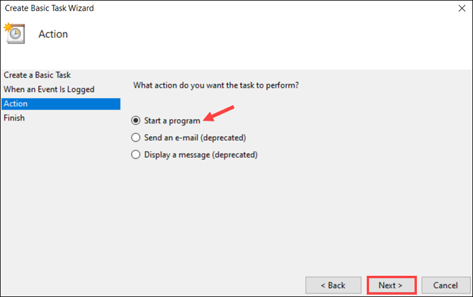Close the Create Basic Task Wizard window
This screenshot has width=473, height=297.
462,8
